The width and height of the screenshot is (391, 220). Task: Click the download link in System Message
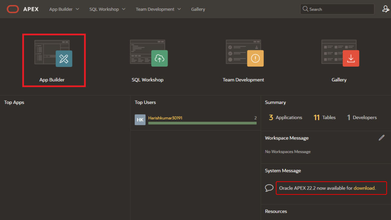(364, 188)
